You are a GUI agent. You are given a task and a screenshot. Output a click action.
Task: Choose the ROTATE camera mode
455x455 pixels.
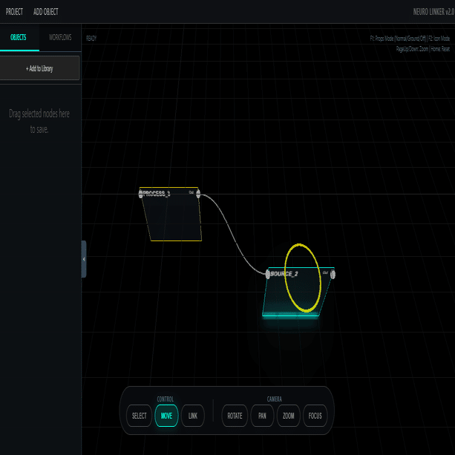[x=235, y=416]
